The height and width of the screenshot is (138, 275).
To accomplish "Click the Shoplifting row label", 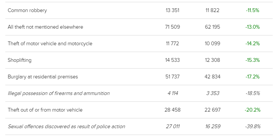I will tap(20, 60).
